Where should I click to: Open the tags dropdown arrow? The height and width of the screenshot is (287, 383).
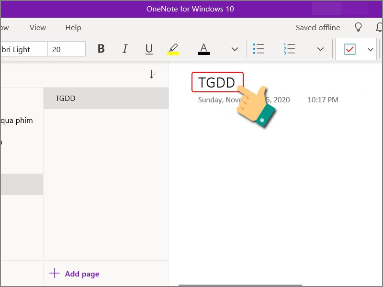click(x=371, y=50)
